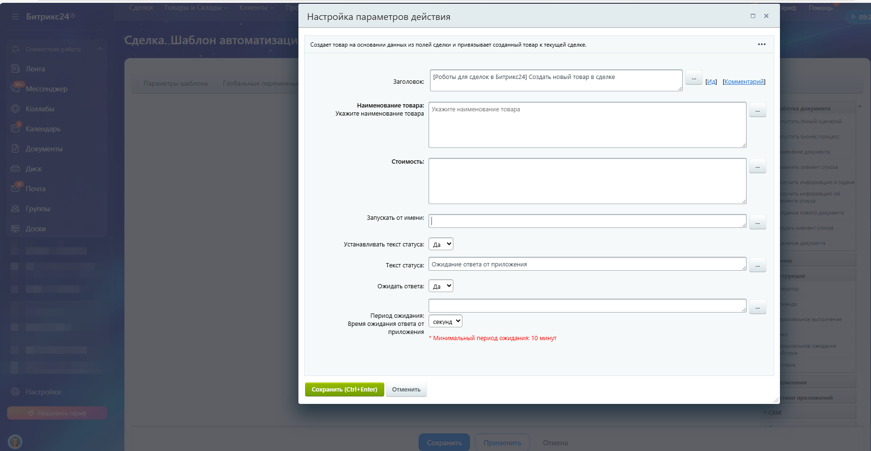
Task: Open value picker for Наименование товара field
Action: (x=758, y=110)
